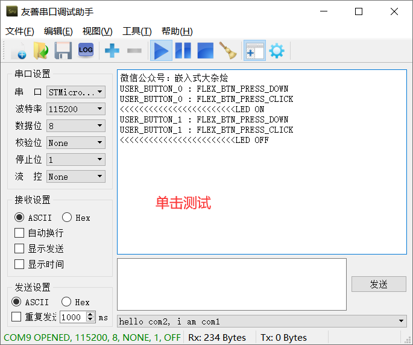Open the 工具(T) menu
Viewport: 413px width, 345px height.
(137, 31)
